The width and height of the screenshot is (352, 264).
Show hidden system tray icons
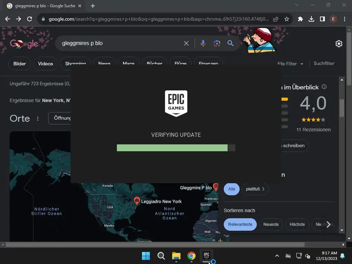tap(277, 256)
